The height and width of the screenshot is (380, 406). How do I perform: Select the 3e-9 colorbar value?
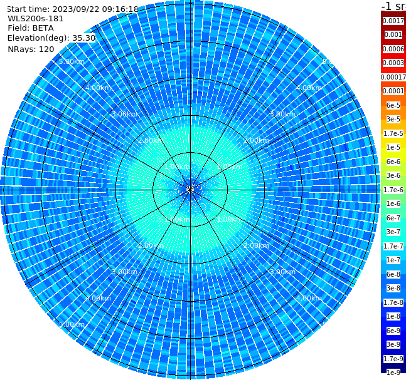tap(393, 344)
